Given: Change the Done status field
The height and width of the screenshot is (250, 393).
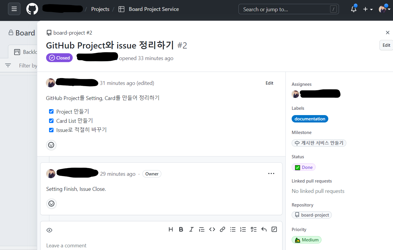Looking at the screenshot, I should [303, 167].
